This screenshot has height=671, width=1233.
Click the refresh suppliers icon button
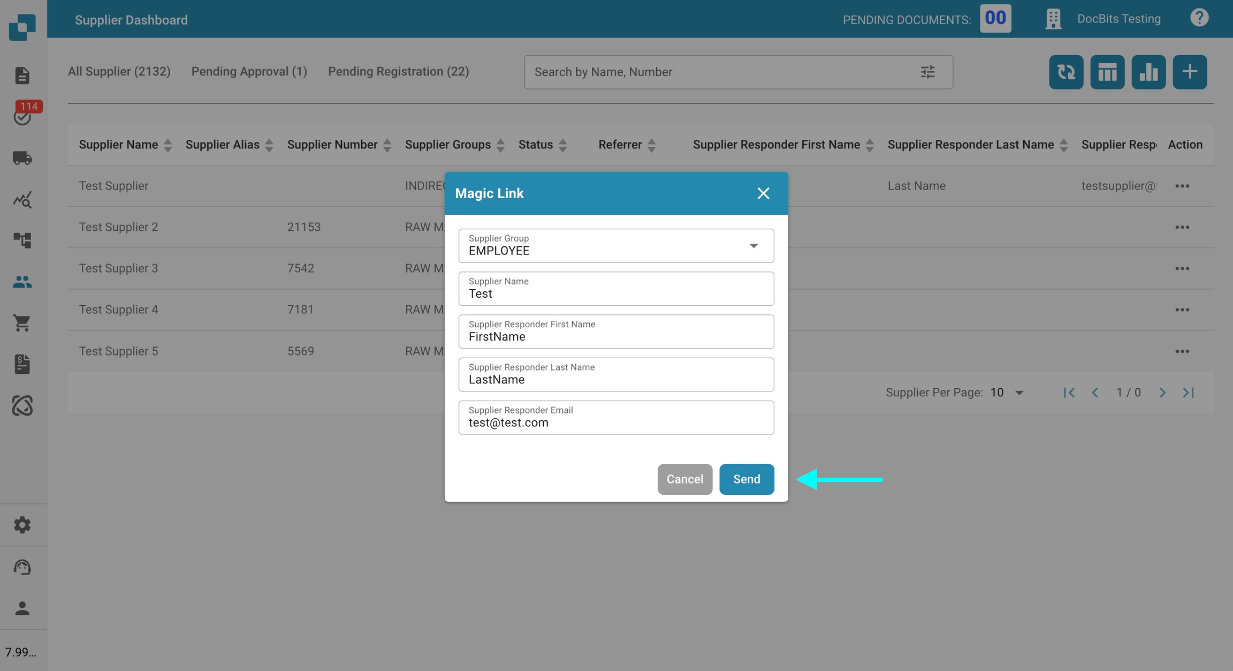[x=1065, y=72]
